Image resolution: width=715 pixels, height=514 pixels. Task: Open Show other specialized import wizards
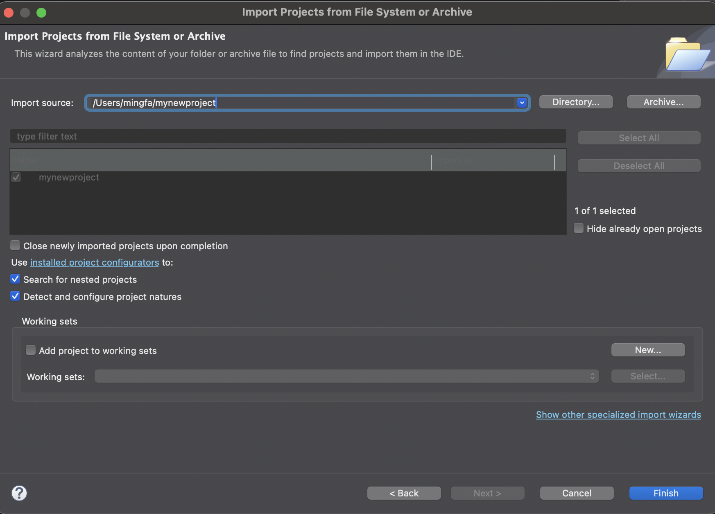point(618,415)
